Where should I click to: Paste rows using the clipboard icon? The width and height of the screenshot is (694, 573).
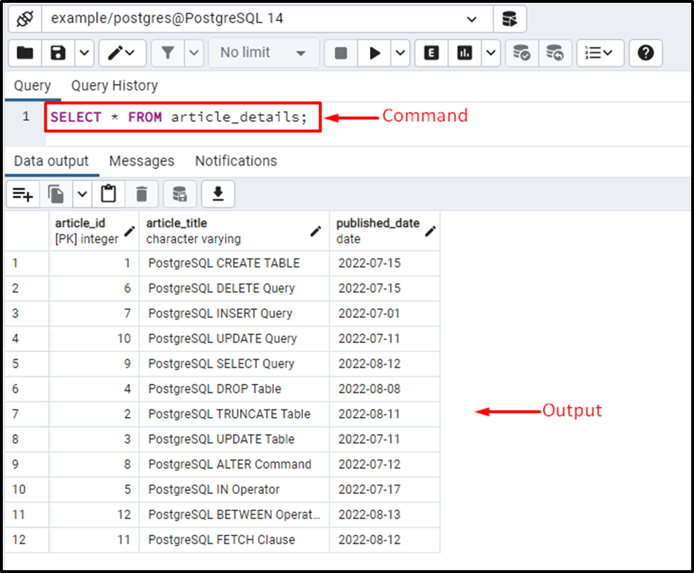[108, 193]
